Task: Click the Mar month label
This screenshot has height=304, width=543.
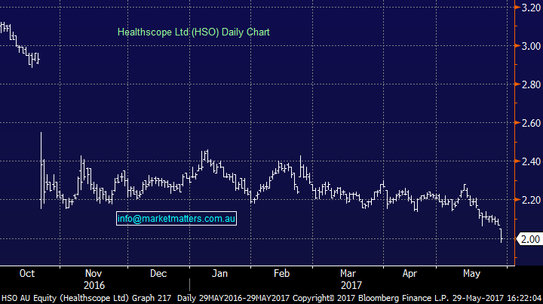Action: tap(348, 274)
